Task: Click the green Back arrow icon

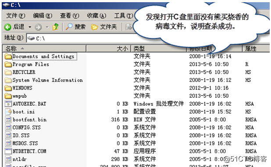Action: coord(7,27)
